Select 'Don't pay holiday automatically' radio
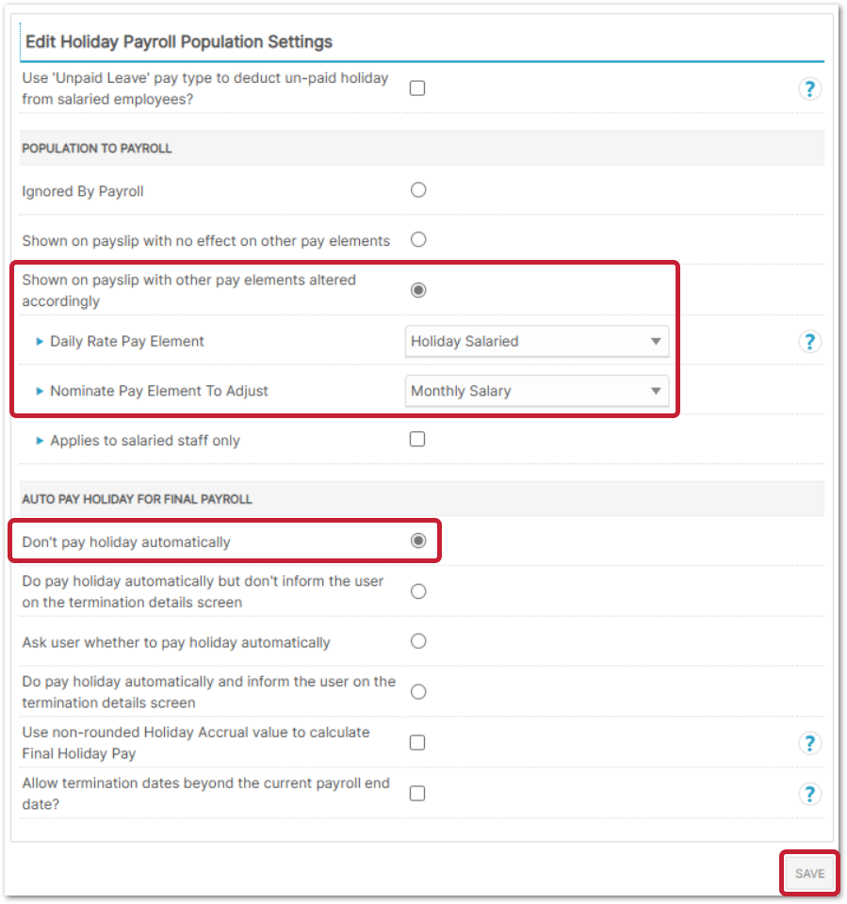847x904 pixels. click(x=418, y=541)
